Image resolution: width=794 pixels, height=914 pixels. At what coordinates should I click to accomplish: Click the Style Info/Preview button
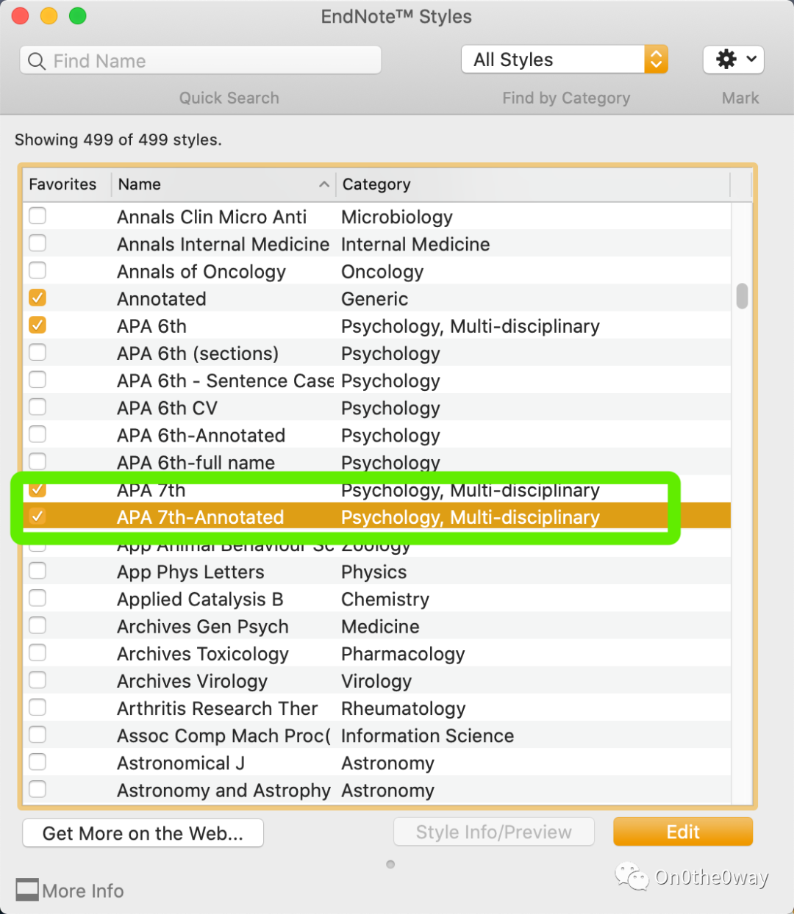493,831
